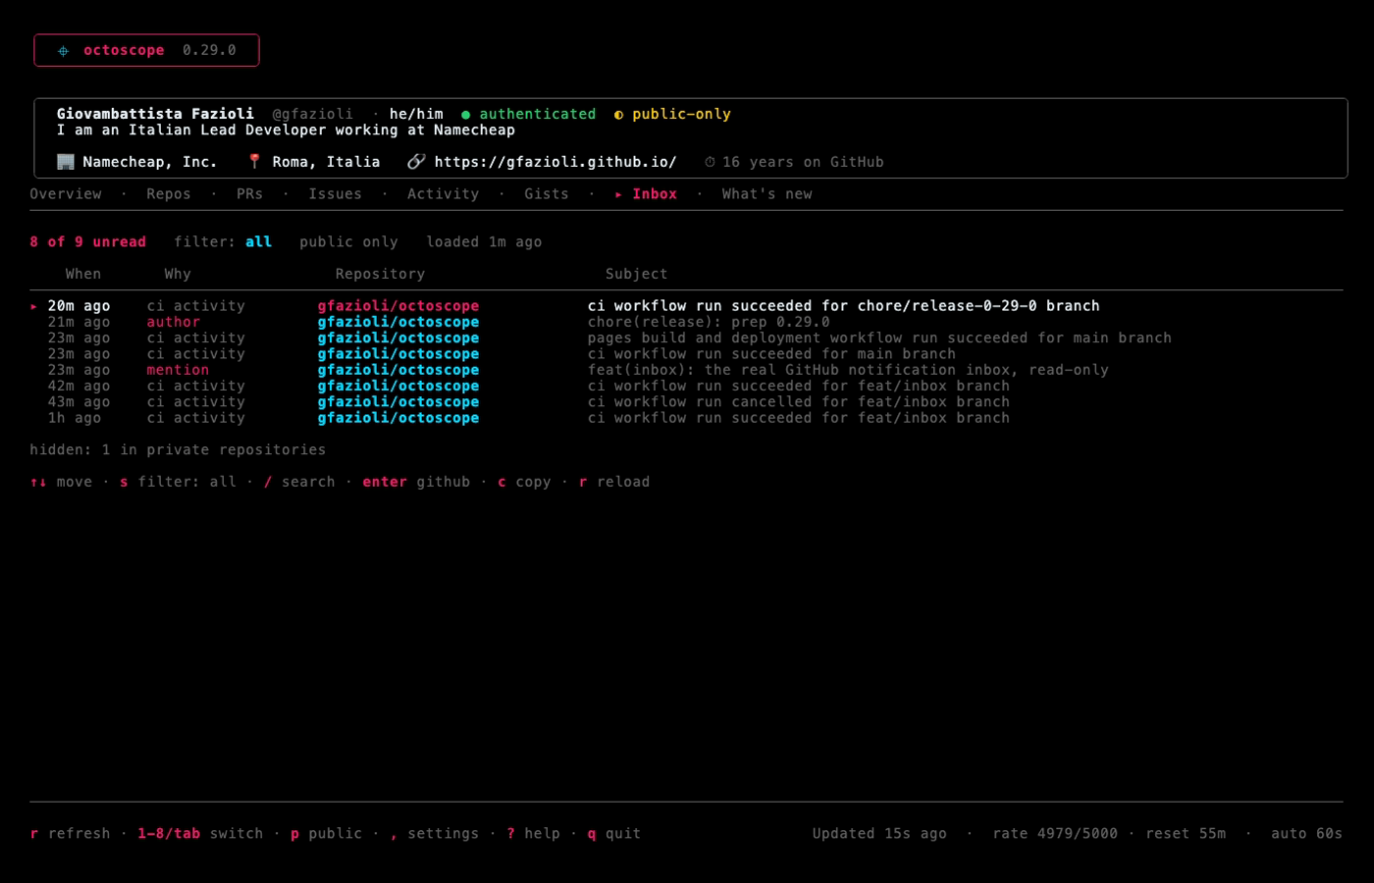Click the selected-row pointer arrow
The width and height of the screenshot is (1374, 883).
coord(34,306)
